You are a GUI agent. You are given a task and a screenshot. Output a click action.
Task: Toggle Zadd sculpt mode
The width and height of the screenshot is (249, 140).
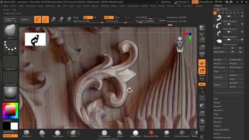coord(109,17)
